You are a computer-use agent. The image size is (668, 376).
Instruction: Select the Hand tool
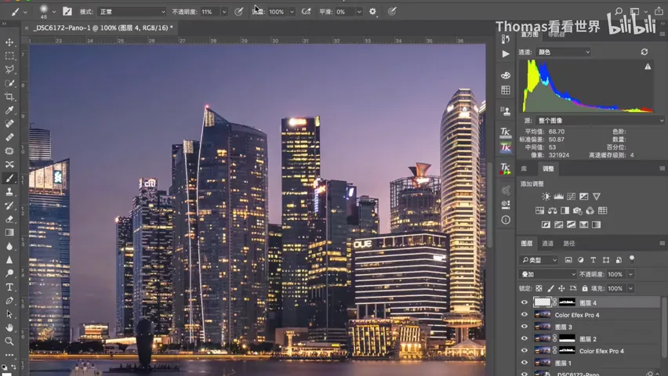click(x=9, y=327)
